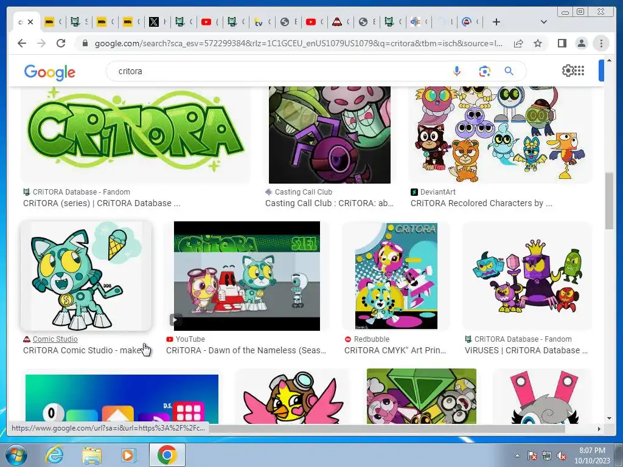
Task: Run search with the magnifier icon
Action: click(x=509, y=71)
